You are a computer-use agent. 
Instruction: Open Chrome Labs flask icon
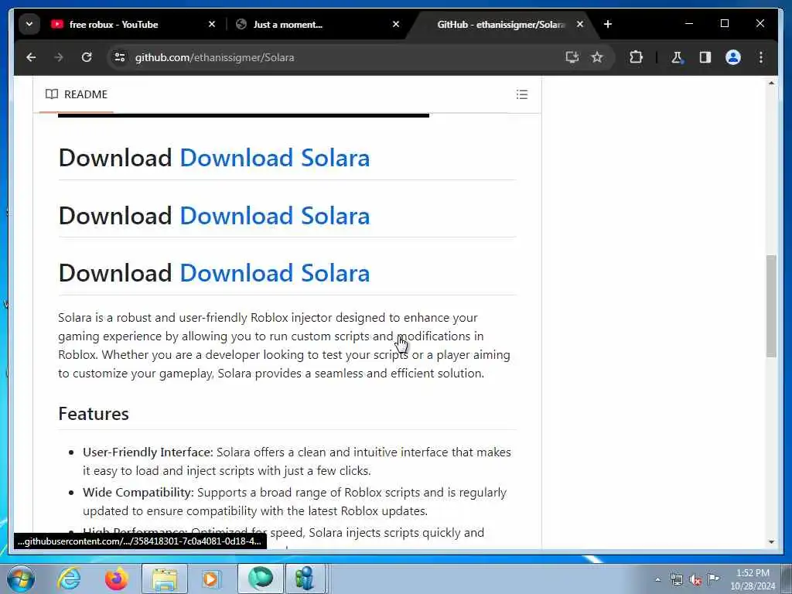677,57
